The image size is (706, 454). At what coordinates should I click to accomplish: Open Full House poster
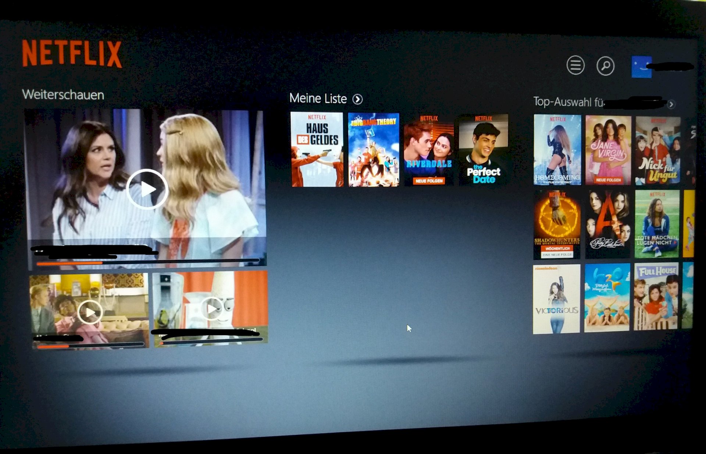(656, 296)
